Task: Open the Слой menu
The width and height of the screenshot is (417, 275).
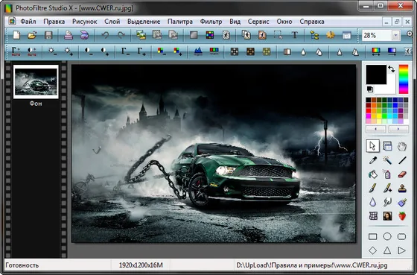Action: [112, 22]
